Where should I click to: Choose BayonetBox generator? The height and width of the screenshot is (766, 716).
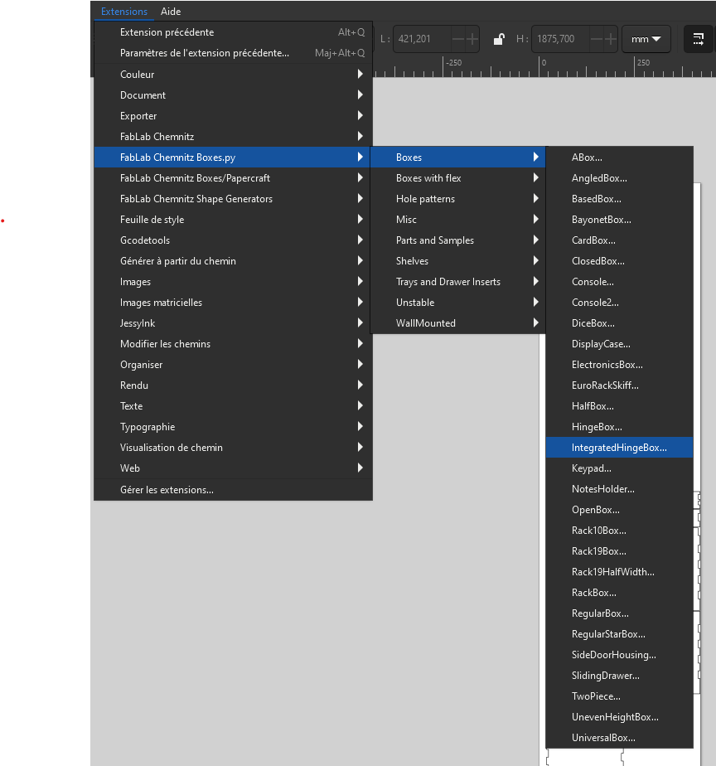(619, 220)
